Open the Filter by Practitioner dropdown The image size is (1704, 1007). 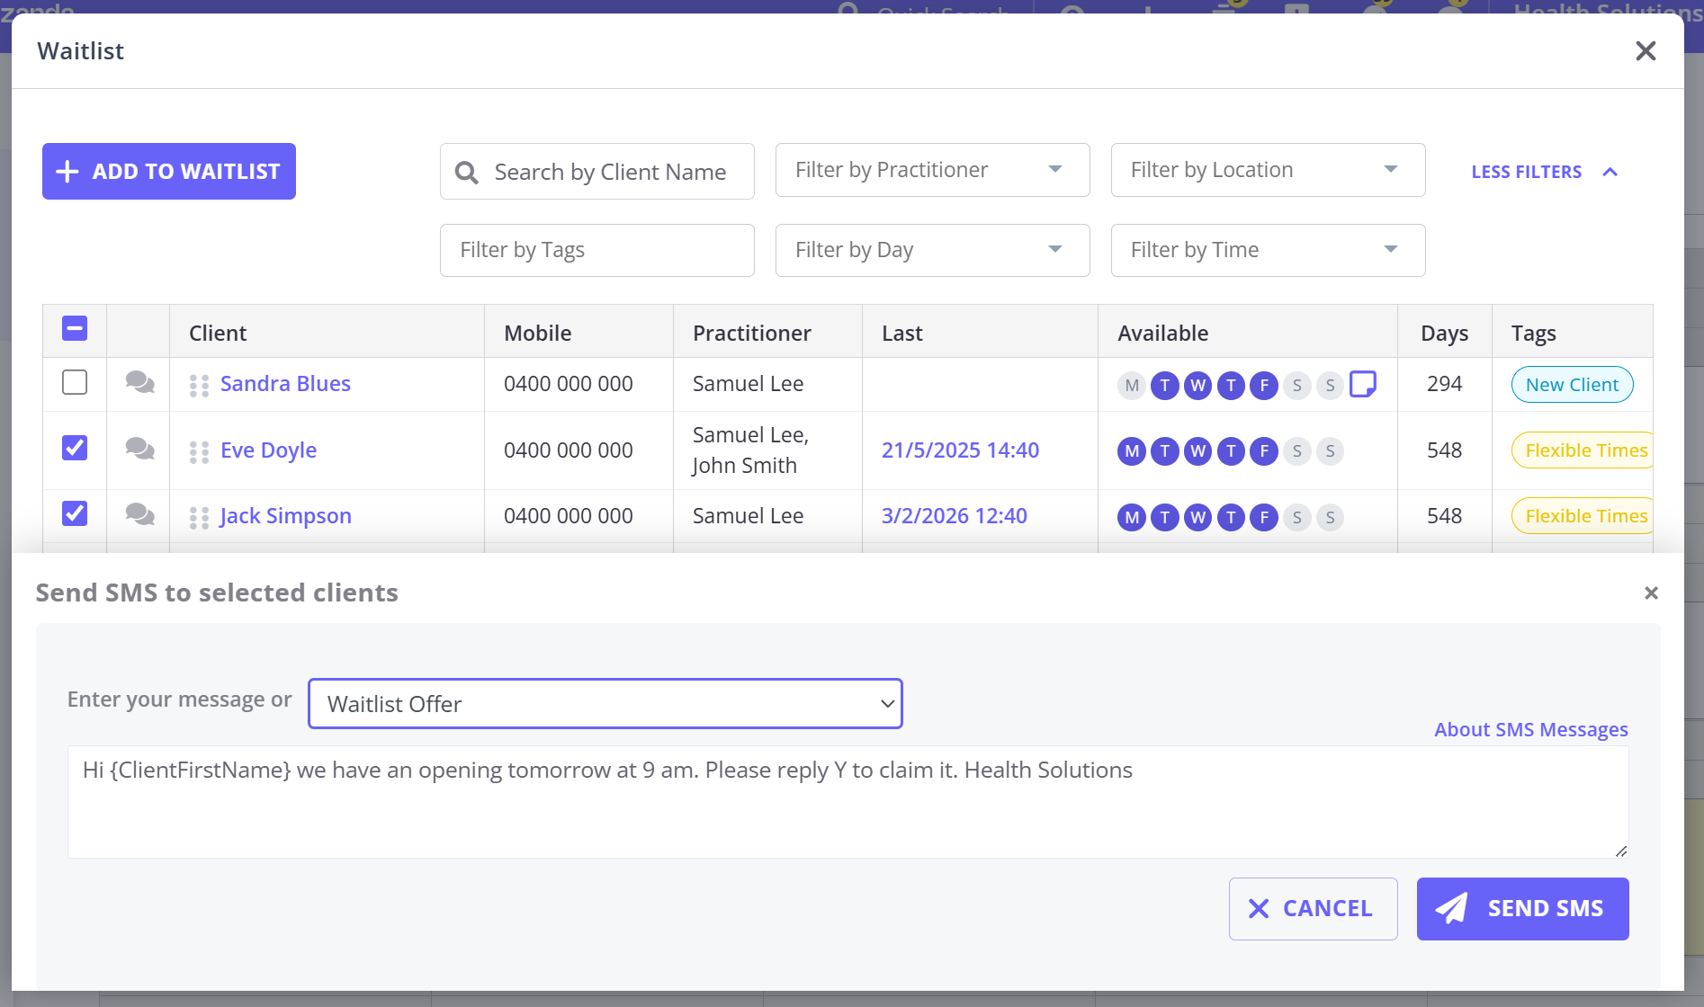tap(932, 170)
